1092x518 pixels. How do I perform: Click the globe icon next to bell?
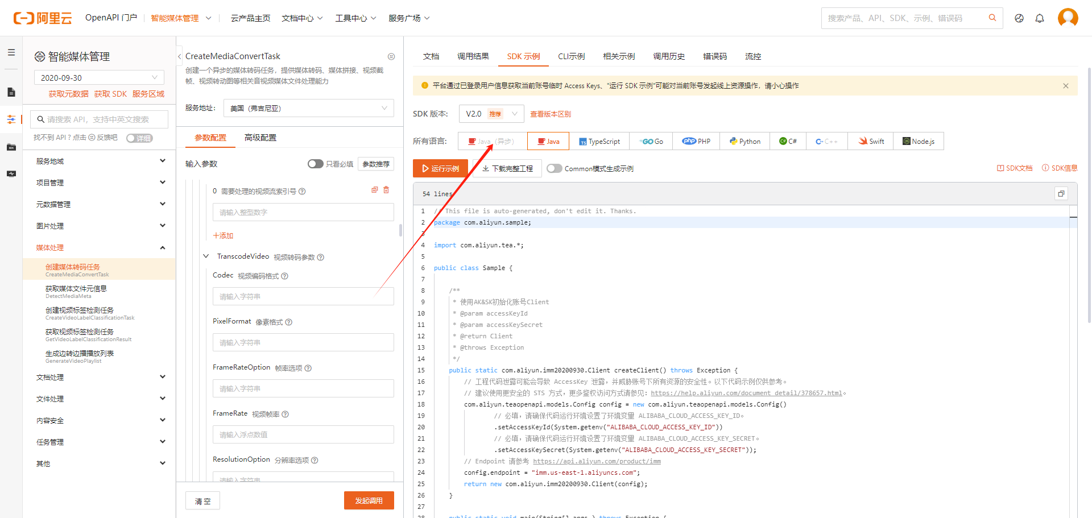[x=1019, y=18]
